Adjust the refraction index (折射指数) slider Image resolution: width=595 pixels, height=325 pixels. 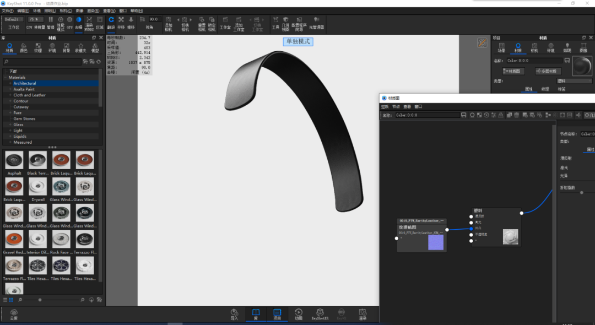[582, 193]
